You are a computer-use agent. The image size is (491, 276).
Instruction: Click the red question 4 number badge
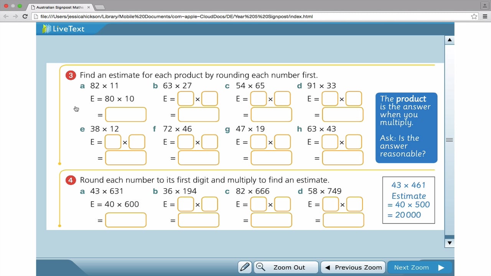tap(71, 180)
